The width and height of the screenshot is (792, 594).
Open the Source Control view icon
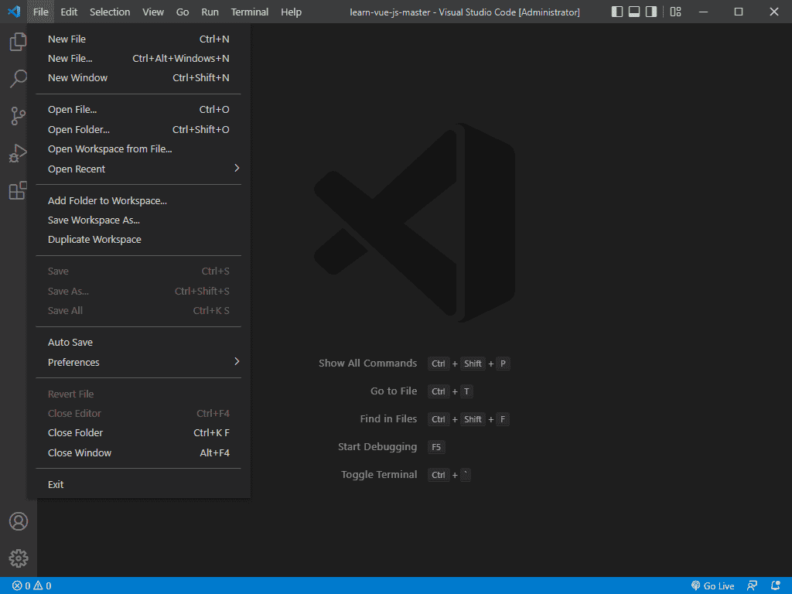(x=19, y=116)
